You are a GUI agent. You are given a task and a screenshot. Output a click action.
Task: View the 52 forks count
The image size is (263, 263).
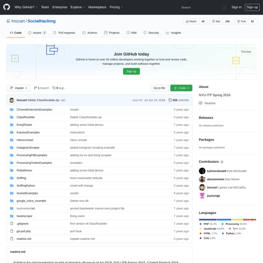[x=252, y=21]
